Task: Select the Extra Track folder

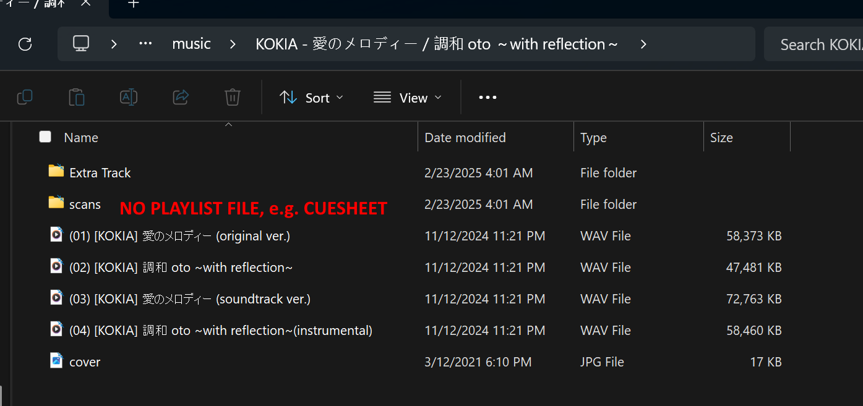Action: 100,173
